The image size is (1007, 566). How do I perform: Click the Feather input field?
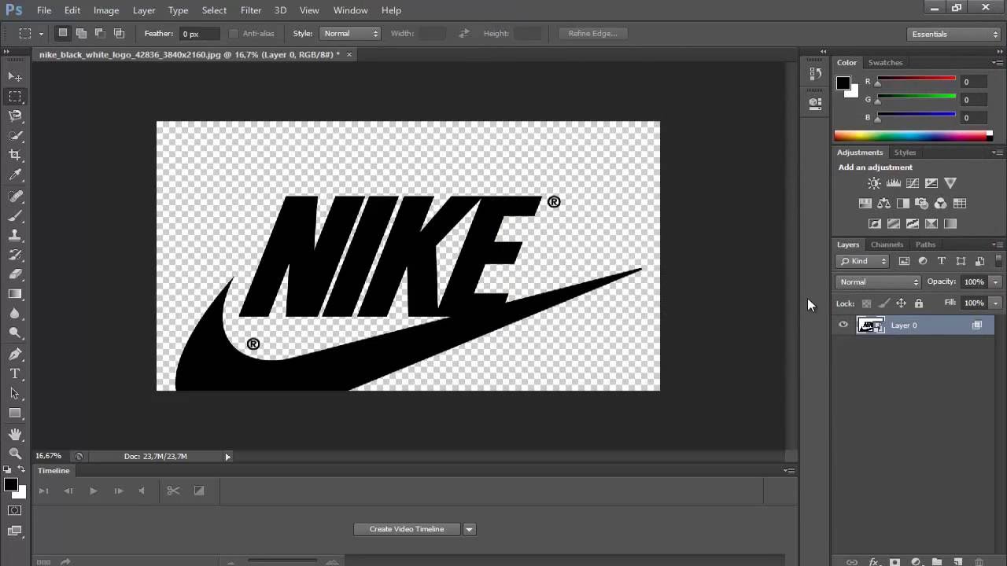click(x=197, y=34)
